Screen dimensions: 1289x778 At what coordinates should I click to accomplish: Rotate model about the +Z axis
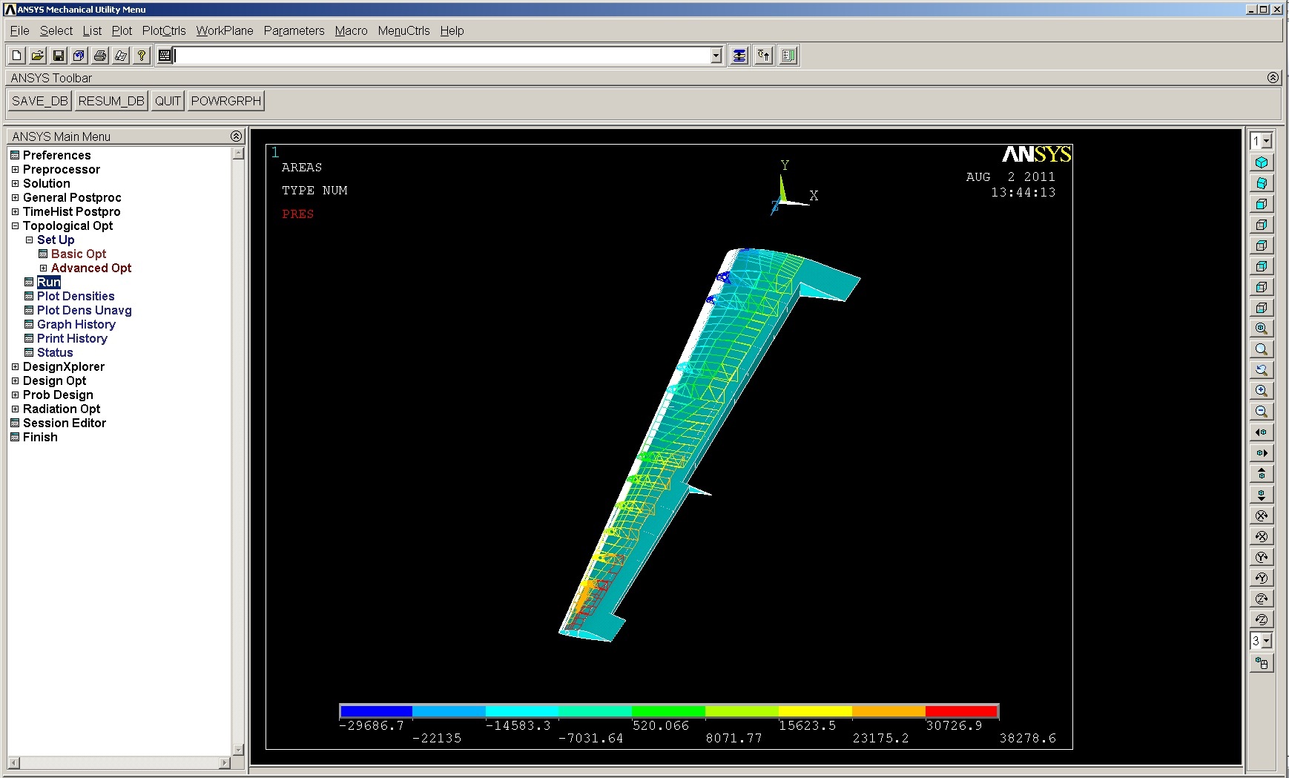pyautogui.click(x=1262, y=599)
